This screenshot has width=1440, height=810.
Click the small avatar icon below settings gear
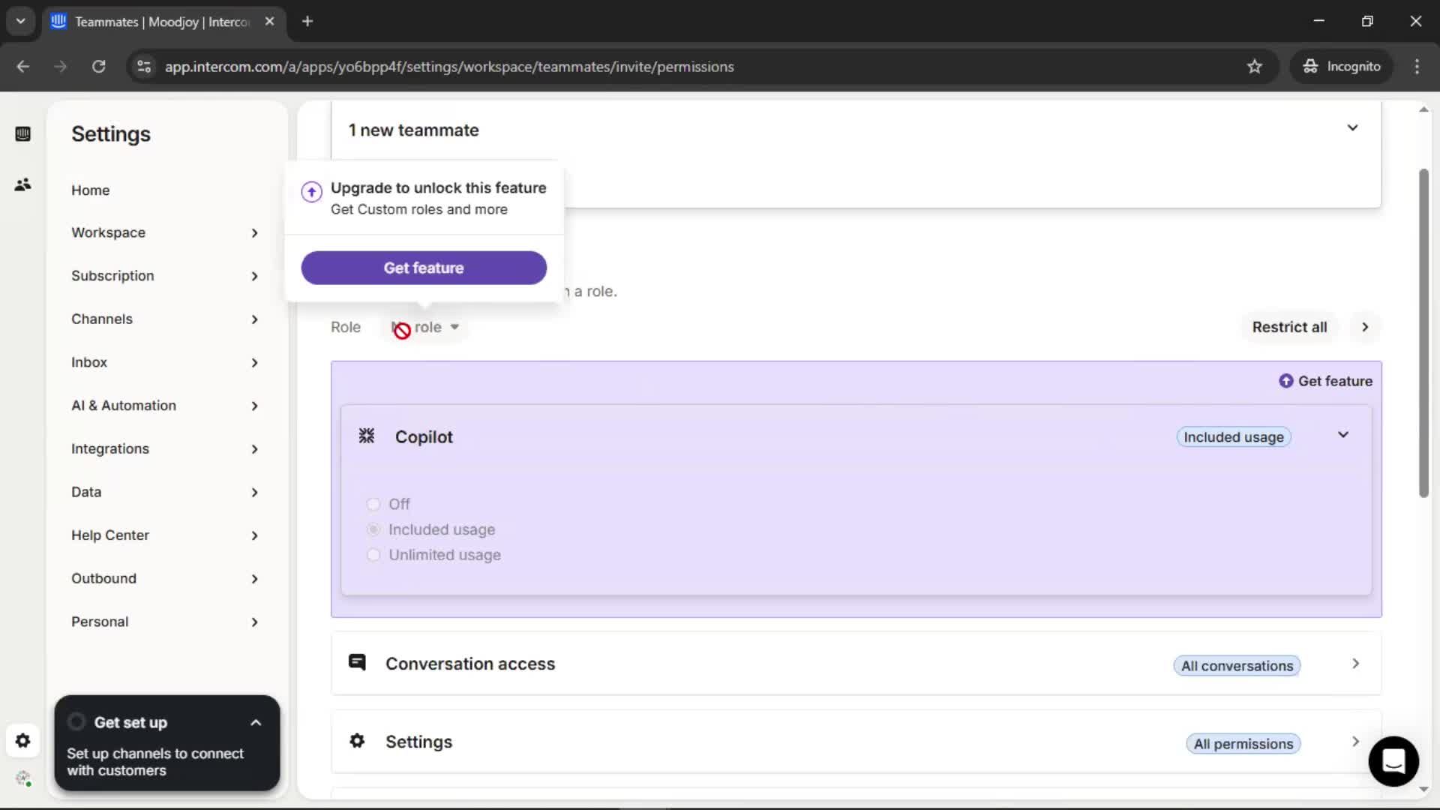pyautogui.click(x=23, y=778)
